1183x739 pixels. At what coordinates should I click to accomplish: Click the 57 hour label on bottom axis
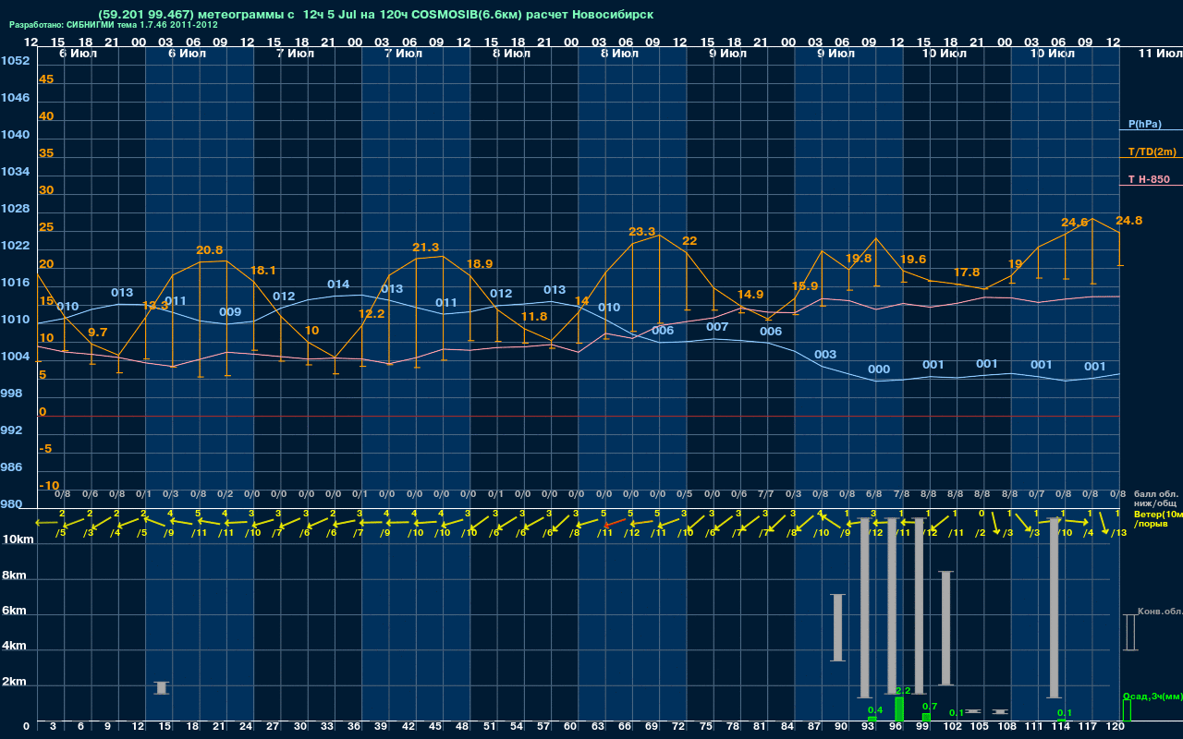point(543,727)
